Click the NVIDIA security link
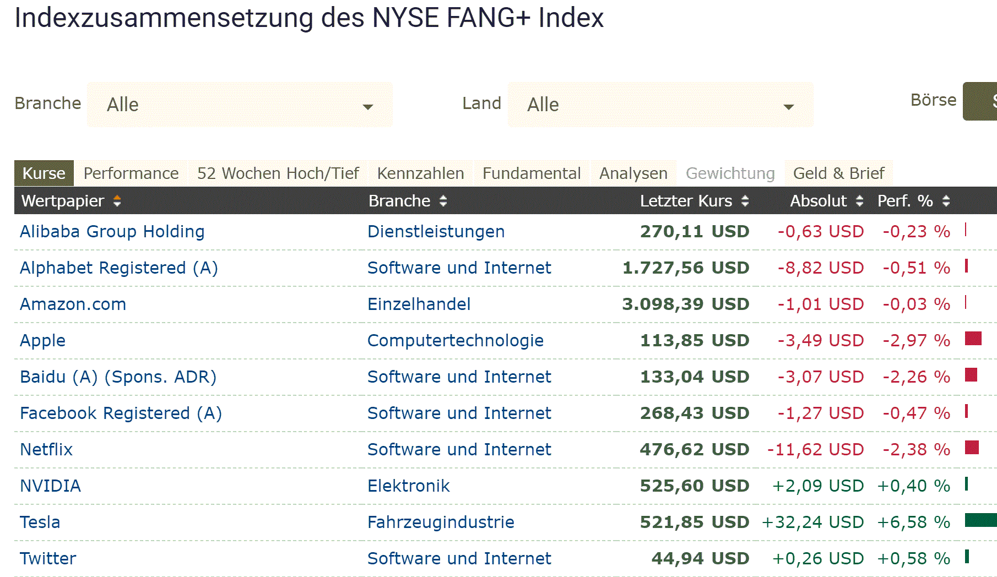997x577 pixels. click(x=50, y=486)
